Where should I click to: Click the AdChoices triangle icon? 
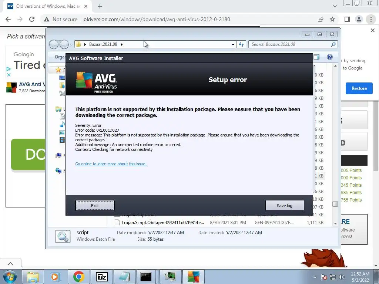[9, 69]
